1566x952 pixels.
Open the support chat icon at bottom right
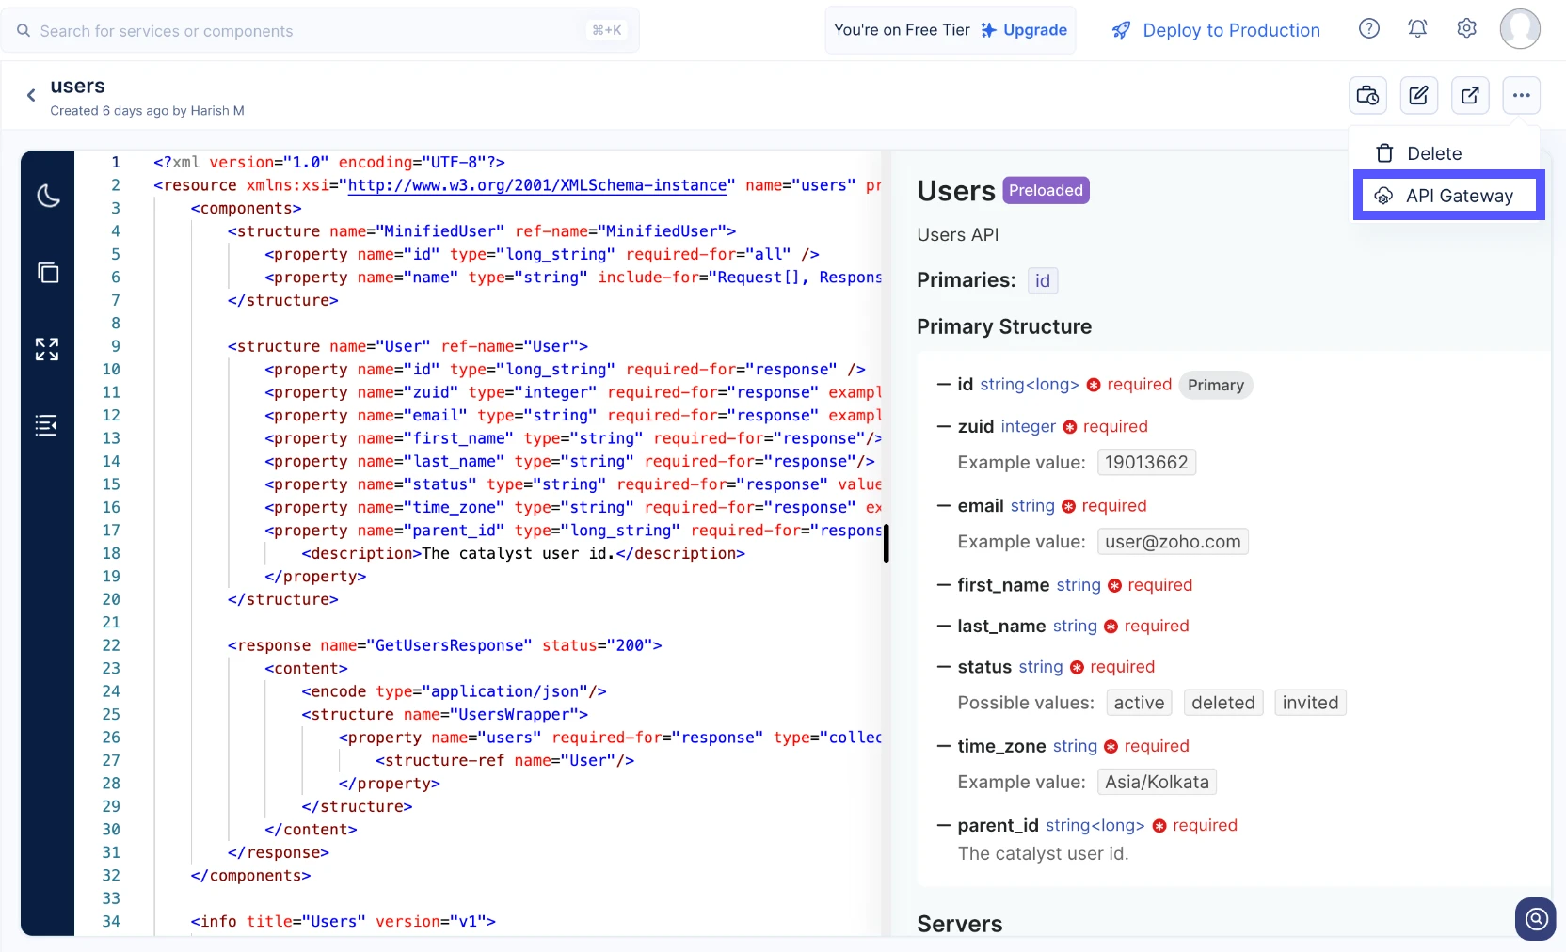click(x=1536, y=918)
